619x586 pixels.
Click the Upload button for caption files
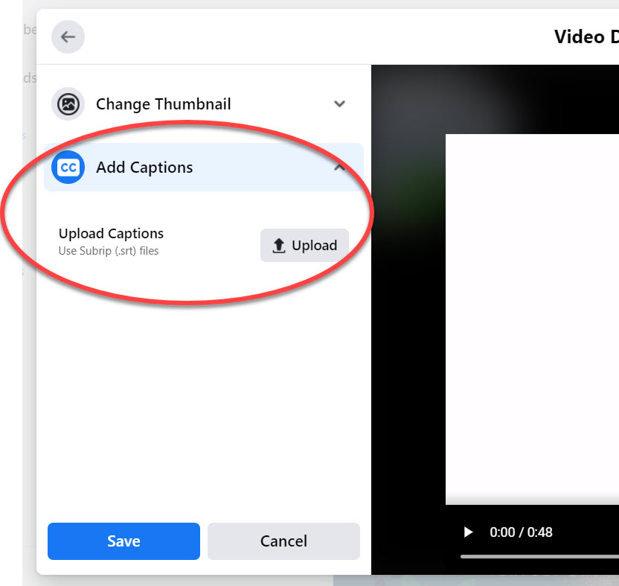click(304, 245)
